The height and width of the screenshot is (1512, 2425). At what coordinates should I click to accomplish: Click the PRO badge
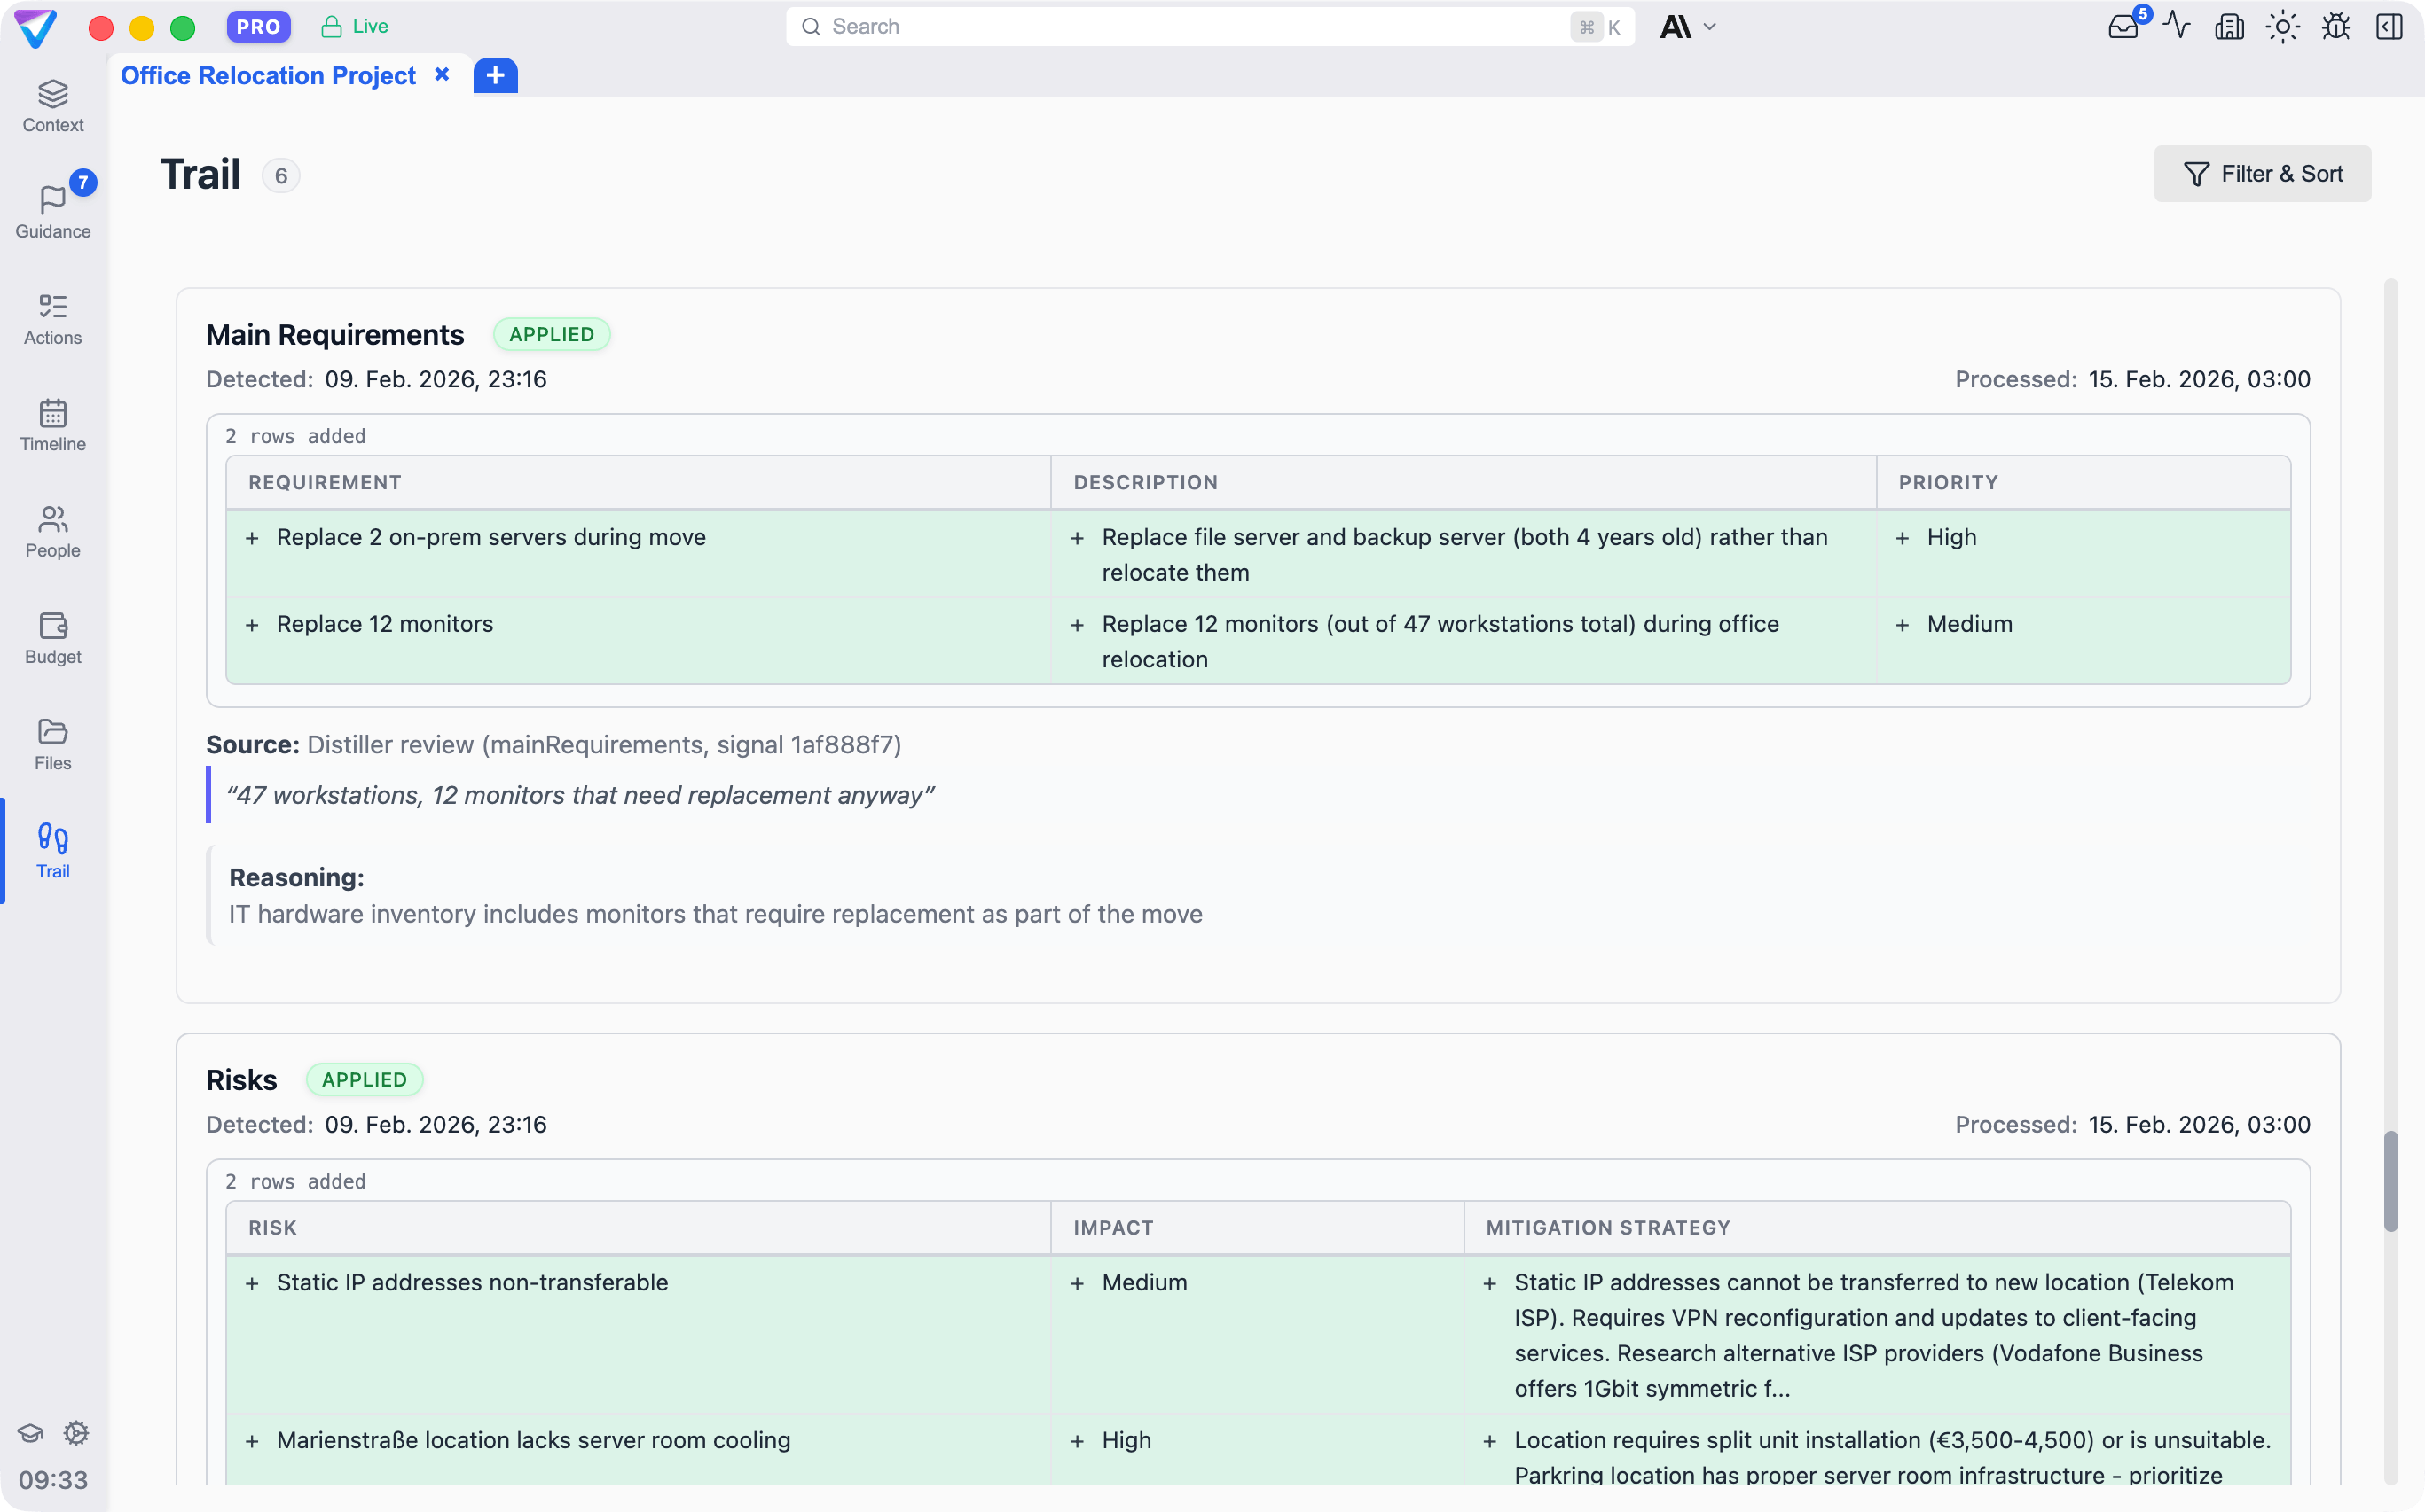pos(258,27)
